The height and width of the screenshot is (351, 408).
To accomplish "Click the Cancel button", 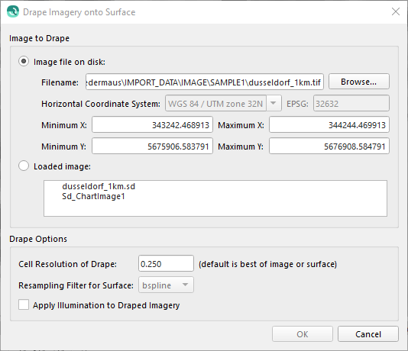I will 368,334.
